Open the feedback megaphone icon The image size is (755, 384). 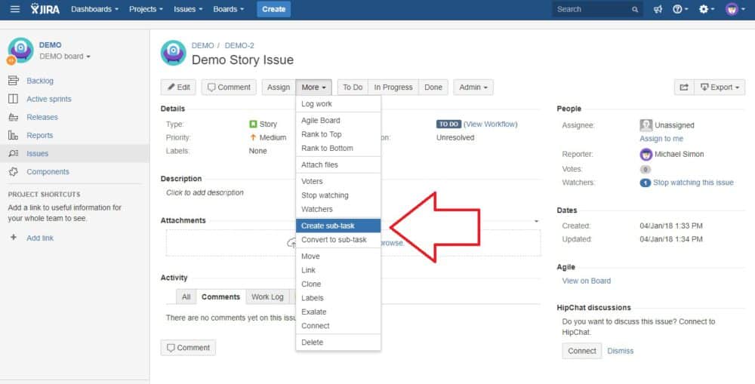[x=658, y=9]
